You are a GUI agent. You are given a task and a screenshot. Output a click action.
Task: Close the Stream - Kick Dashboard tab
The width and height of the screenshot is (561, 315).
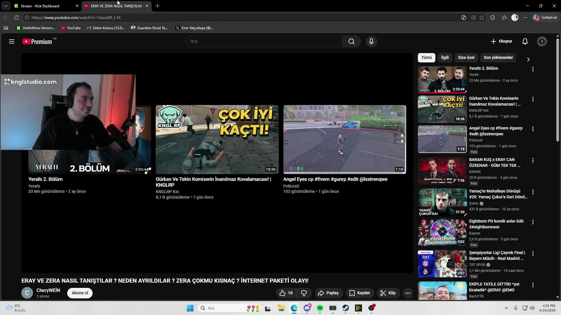77,6
